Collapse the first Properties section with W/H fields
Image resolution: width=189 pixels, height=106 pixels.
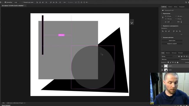pyautogui.click(x=162, y=14)
